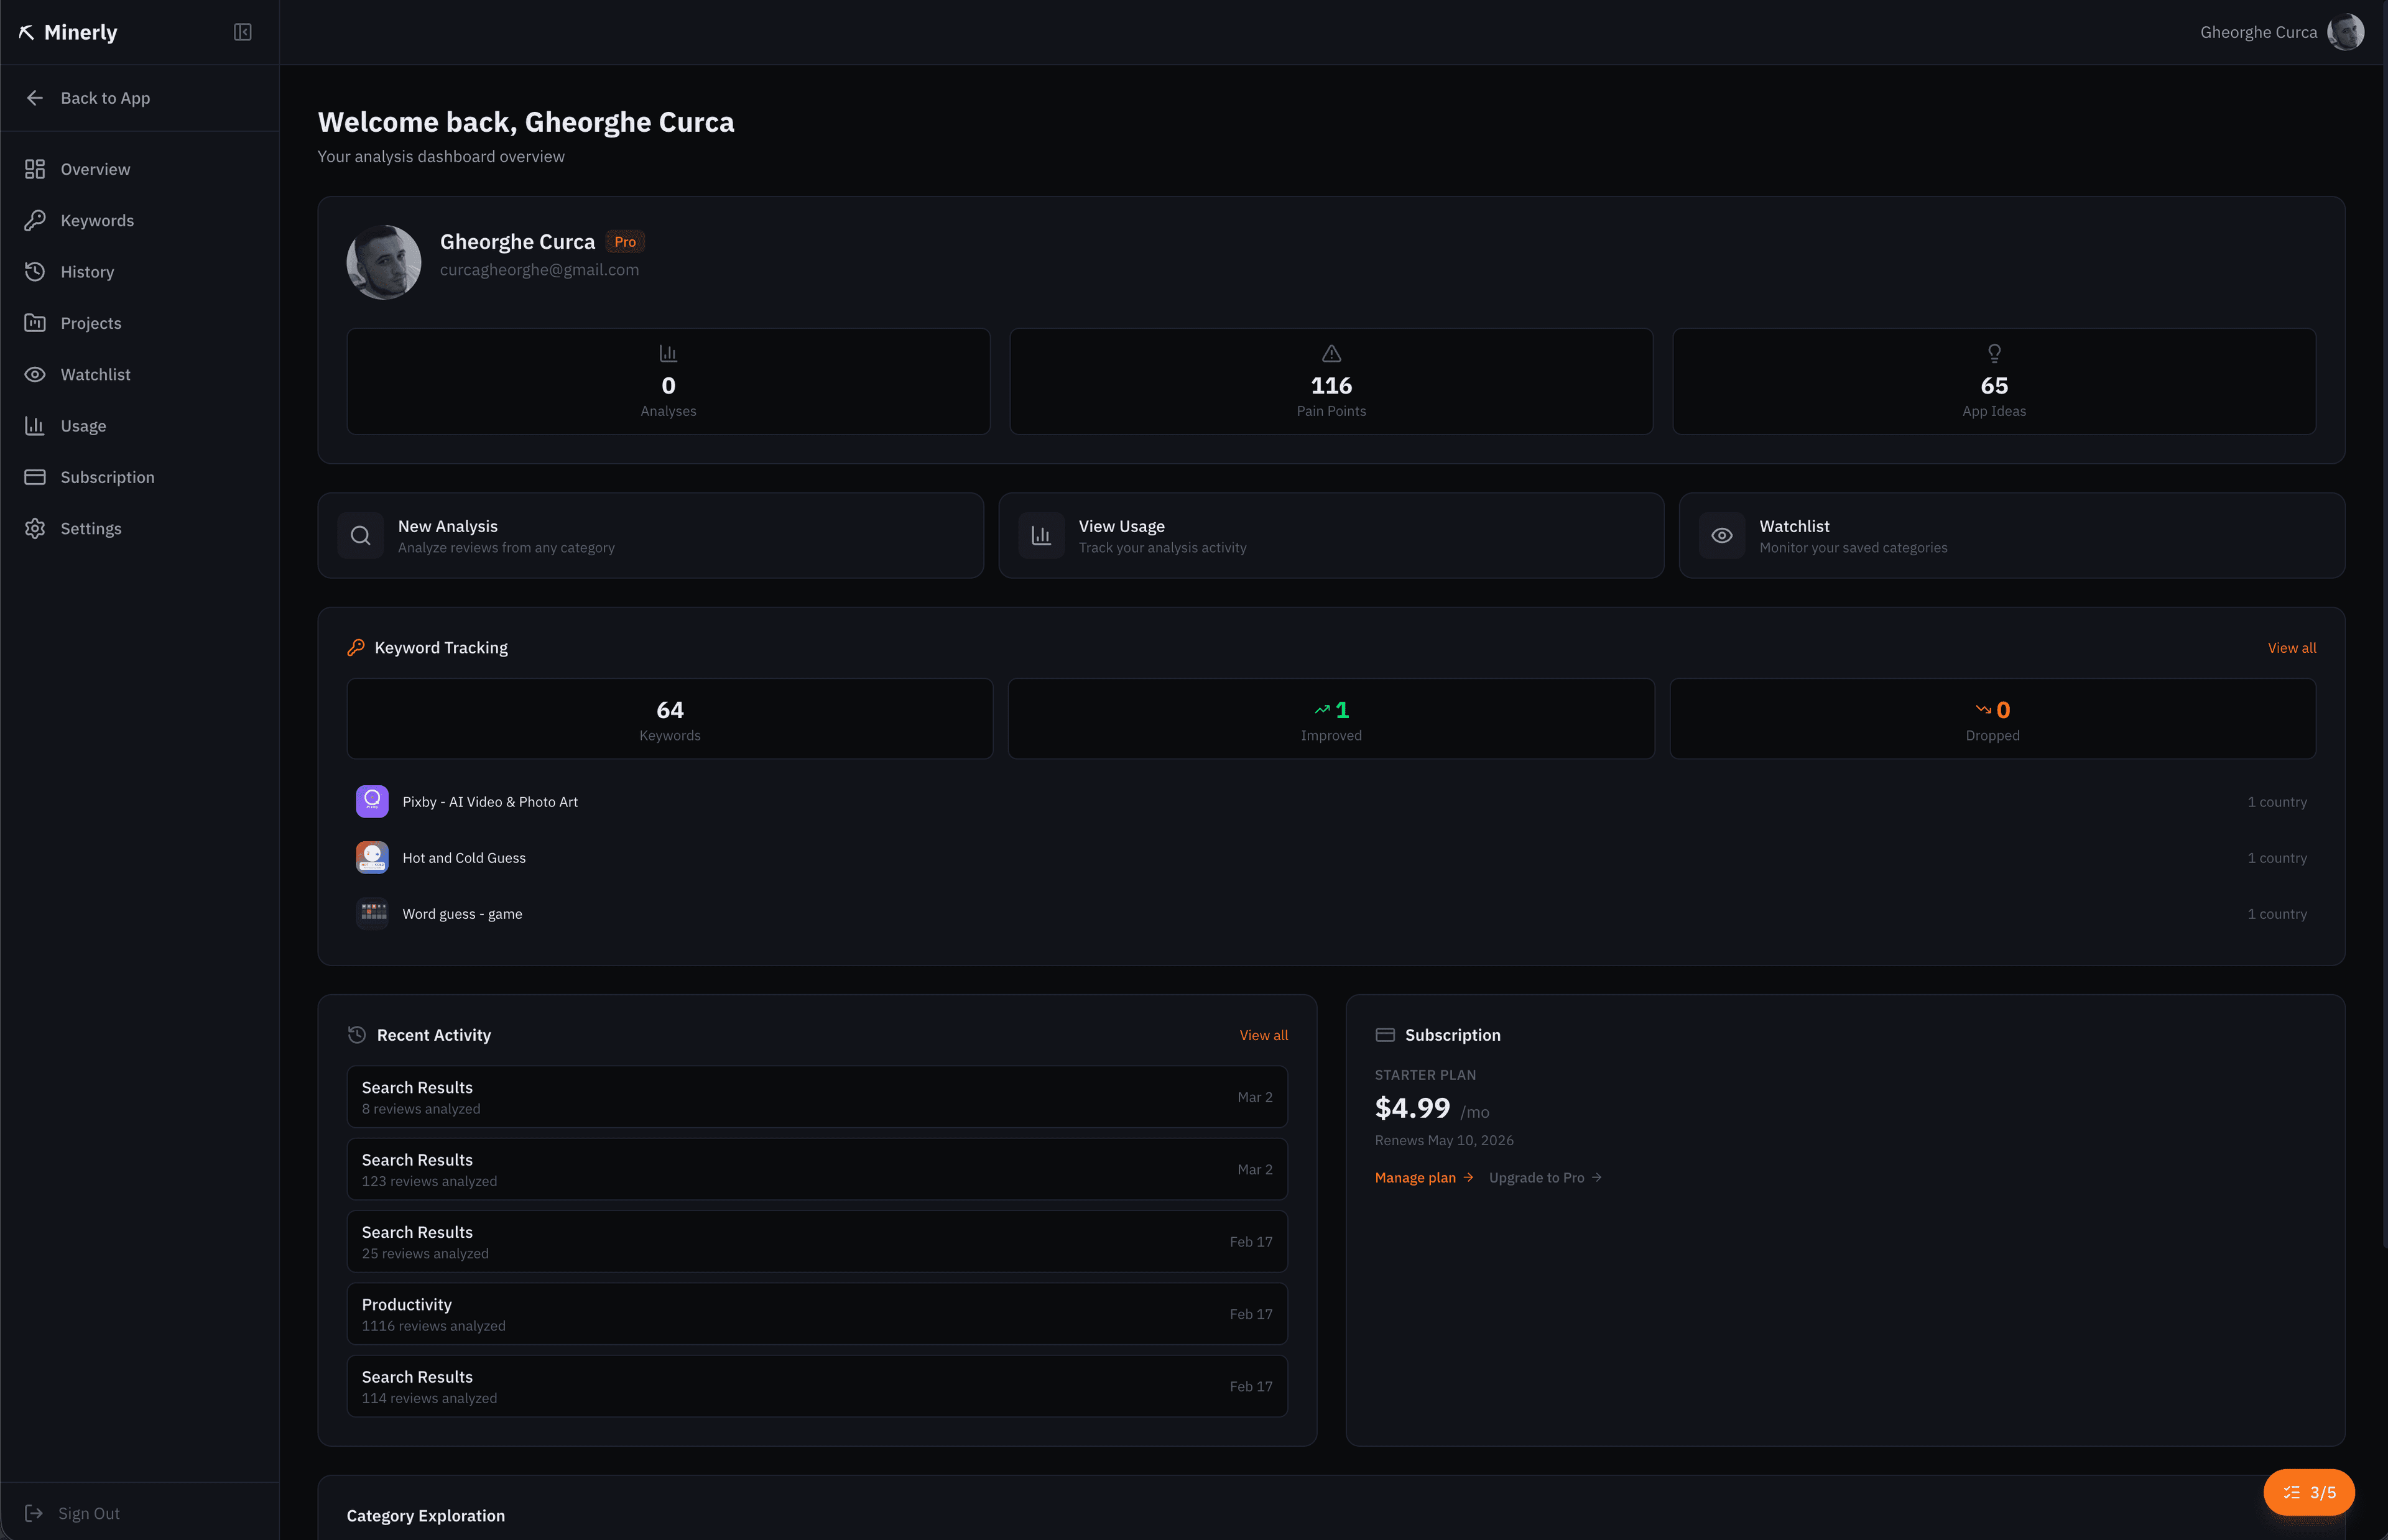Open the History menu item
Viewport: 2388px width, 1540px height.
[140, 272]
